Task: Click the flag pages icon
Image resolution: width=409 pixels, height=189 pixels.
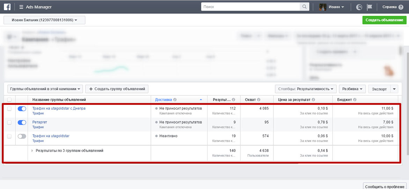Action: [369, 7]
